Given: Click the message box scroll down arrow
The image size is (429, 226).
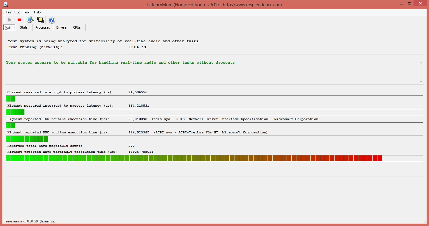Looking at the screenshot, I should point(421,81).
